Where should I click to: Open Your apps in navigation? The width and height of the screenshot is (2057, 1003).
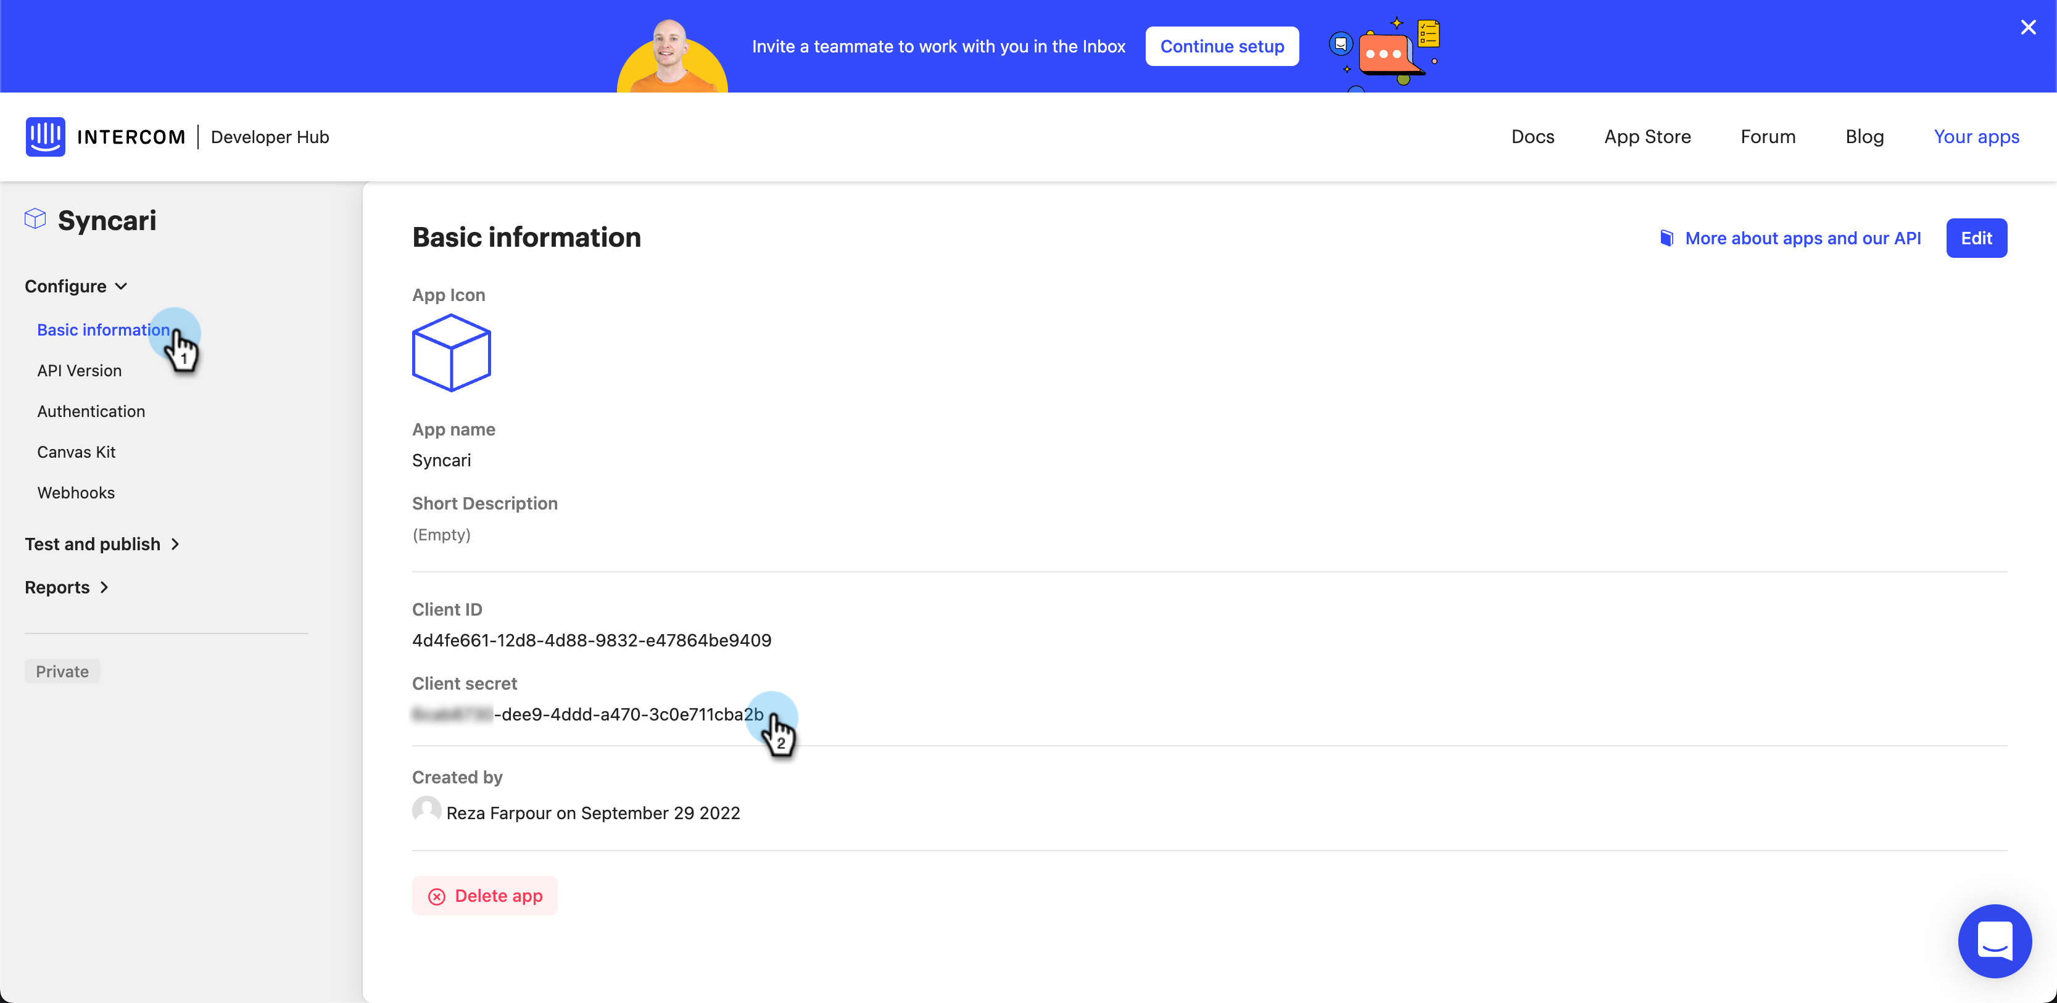1976,136
